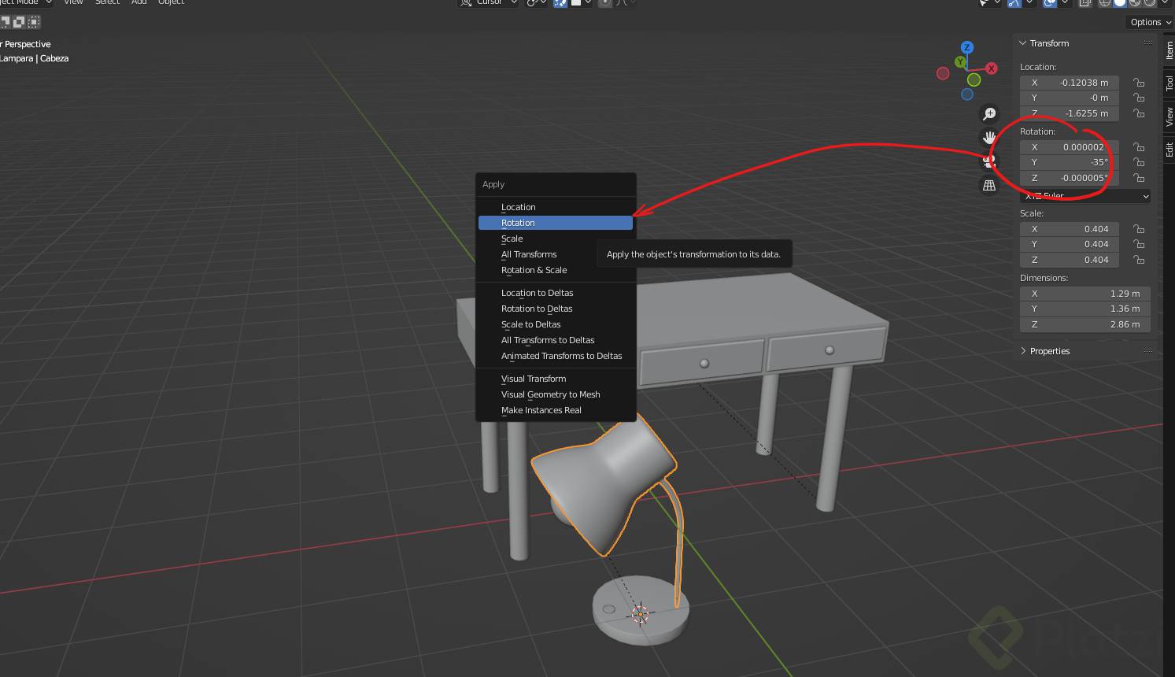
Task: Expand the Properties panel
Action: tap(1023, 351)
